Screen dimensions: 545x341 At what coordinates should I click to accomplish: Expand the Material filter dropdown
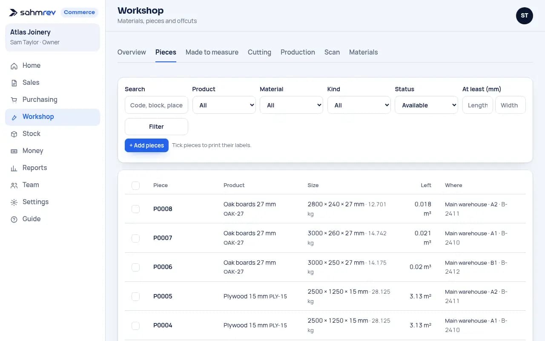click(x=291, y=105)
